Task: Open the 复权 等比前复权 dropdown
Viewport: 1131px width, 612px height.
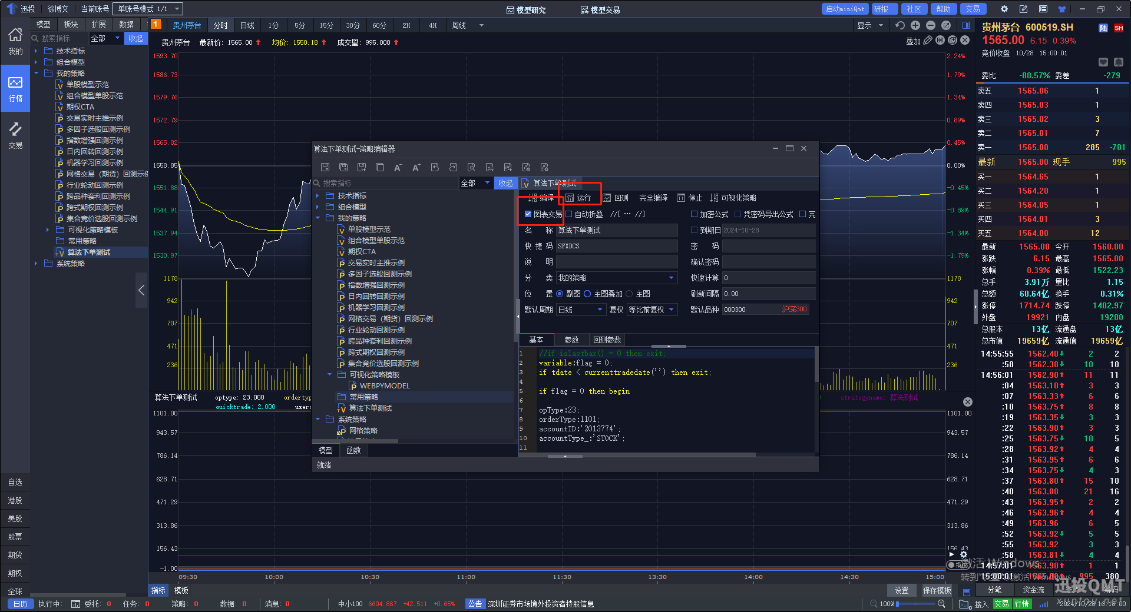Action: coord(652,310)
